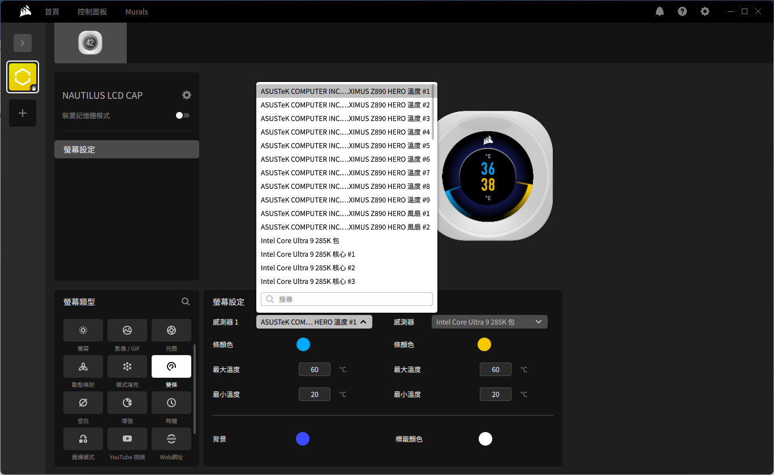The height and width of the screenshot is (475, 774).
Task: Choose the YouTube 視頻 screen type
Action: point(127,439)
